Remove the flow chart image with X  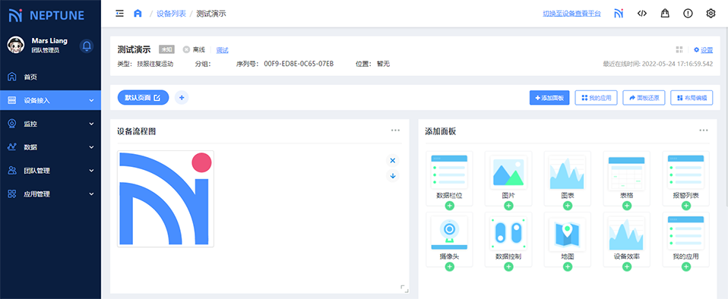(393, 160)
